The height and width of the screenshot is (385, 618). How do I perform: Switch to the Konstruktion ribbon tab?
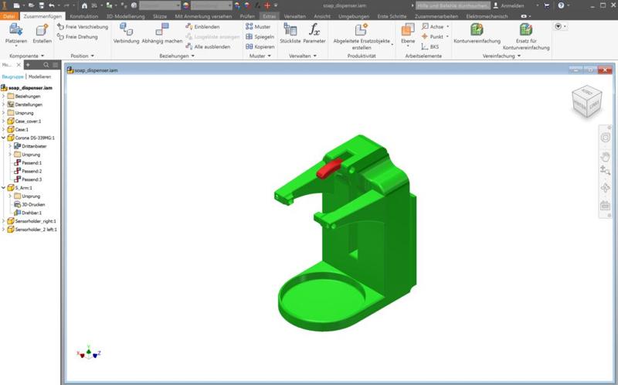pos(84,16)
